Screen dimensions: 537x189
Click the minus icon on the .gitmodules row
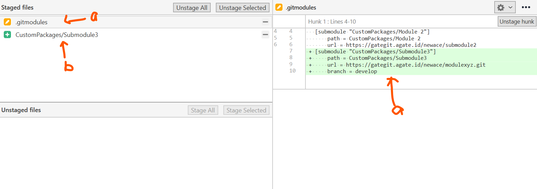pyautogui.click(x=265, y=22)
